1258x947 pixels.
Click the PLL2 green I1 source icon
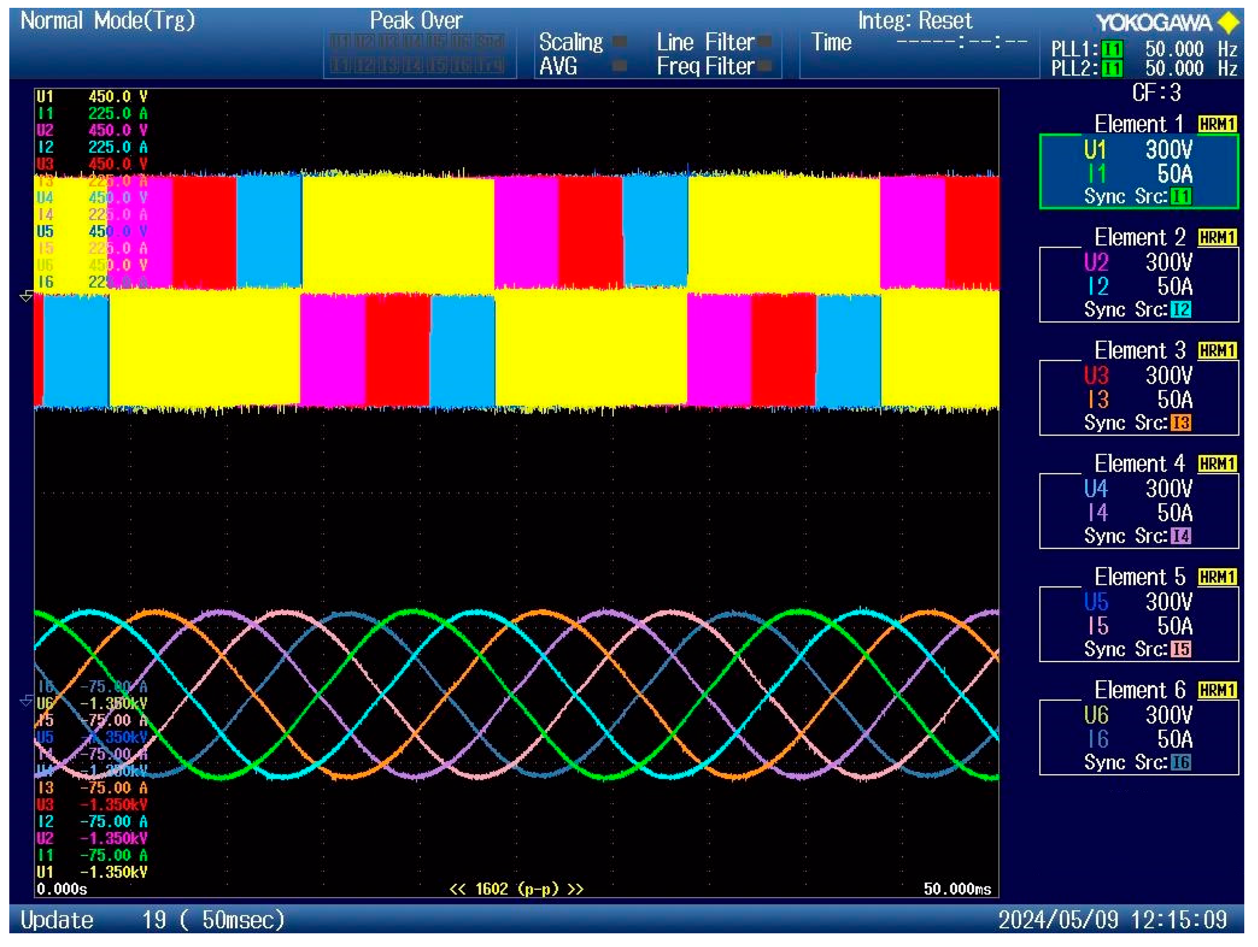click(x=1112, y=69)
